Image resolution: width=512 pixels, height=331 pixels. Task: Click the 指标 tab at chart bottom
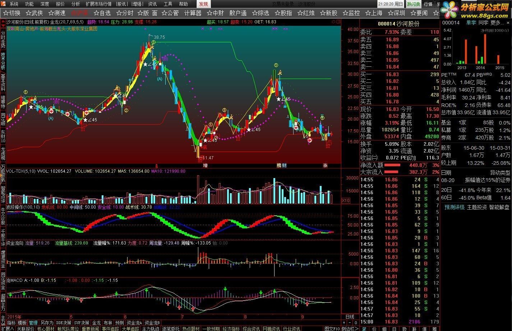tap(11, 323)
